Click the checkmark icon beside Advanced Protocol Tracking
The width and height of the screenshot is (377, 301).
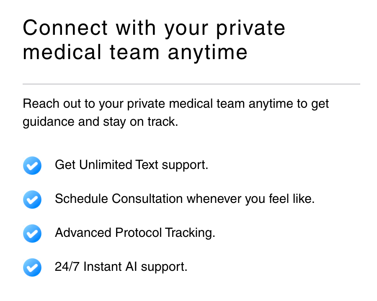pyautogui.click(x=32, y=234)
